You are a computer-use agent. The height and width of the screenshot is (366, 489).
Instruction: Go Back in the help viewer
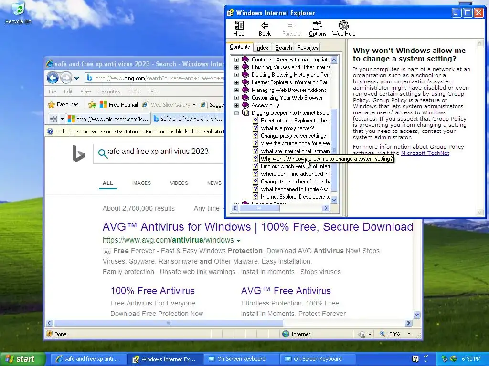tap(265, 29)
